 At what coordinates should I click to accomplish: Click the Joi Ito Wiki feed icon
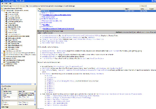[6, 25]
